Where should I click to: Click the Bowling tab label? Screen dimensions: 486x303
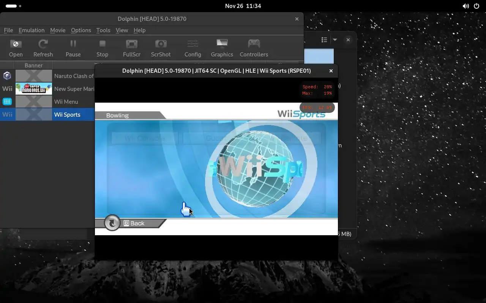[117, 116]
